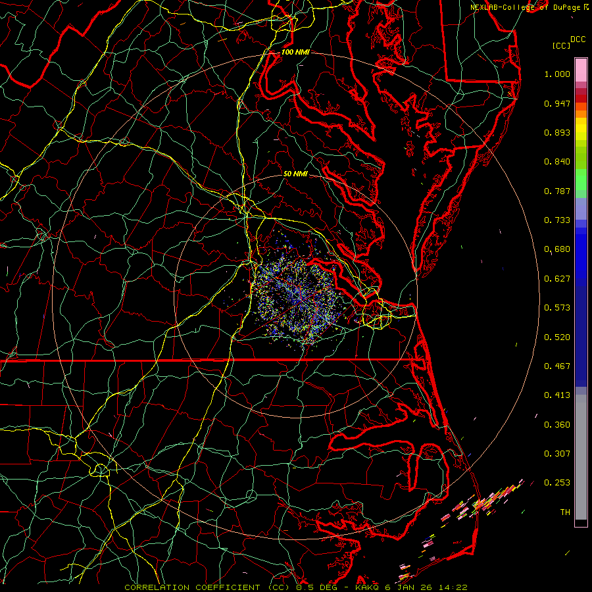This screenshot has height=592, width=592.
Task: Select the 0.947 scale value
Action: (557, 103)
